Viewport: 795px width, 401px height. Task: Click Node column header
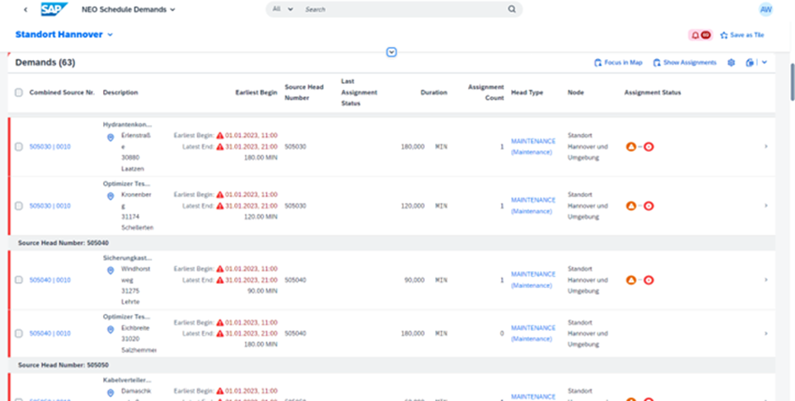pos(575,93)
